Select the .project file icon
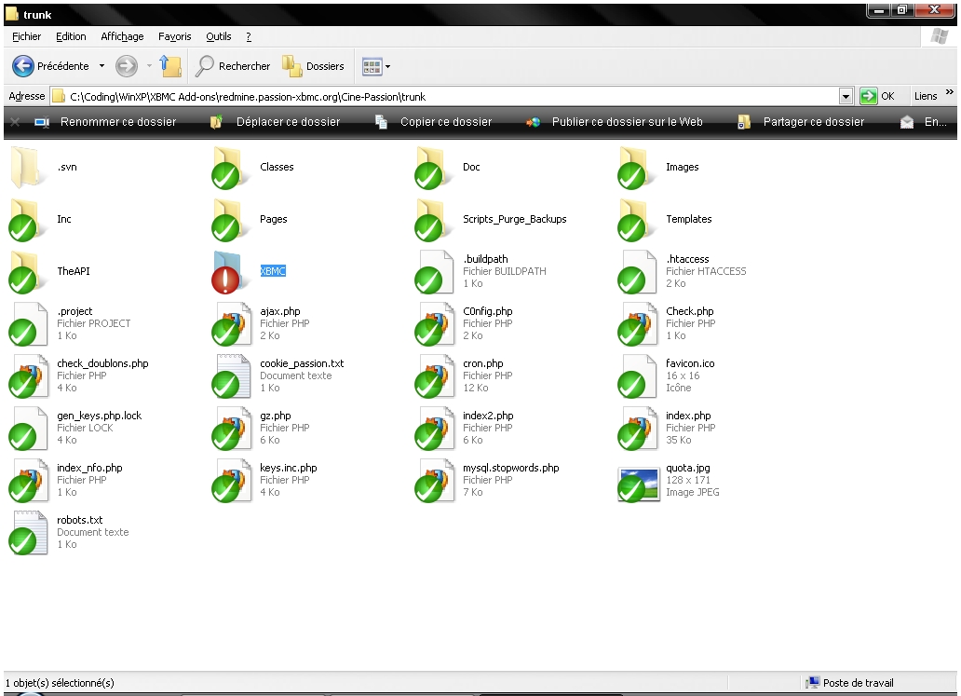961x696 pixels. click(28, 323)
